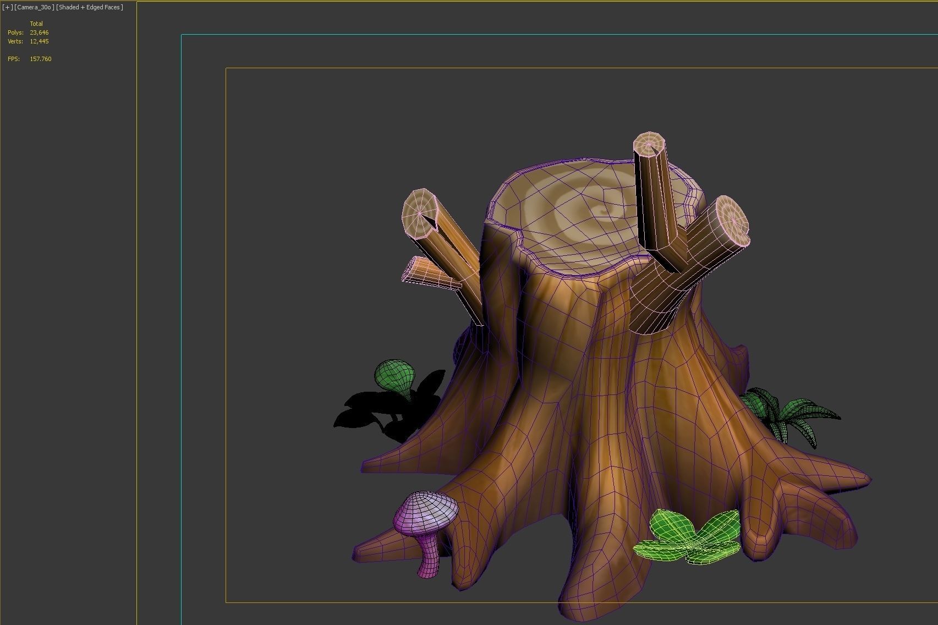Open the Shaded + Edged Faces shading menu

pyautogui.click(x=90, y=7)
